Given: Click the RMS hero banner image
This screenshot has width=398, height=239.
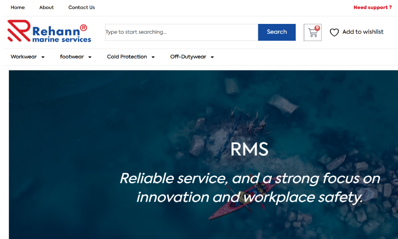Looking at the screenshot, I should 203,155.
